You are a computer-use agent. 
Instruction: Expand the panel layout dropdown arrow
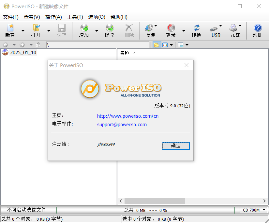tap(187, 45)
